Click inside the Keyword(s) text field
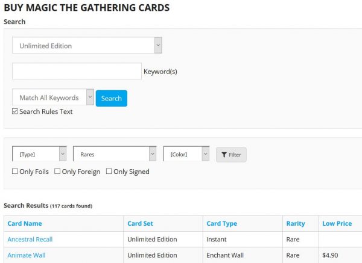 pyautogui.click(x=77, y=71)
